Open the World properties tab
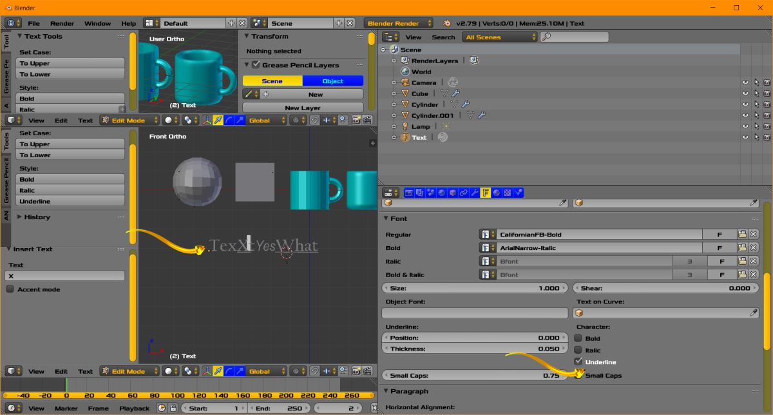 point(441,193)
